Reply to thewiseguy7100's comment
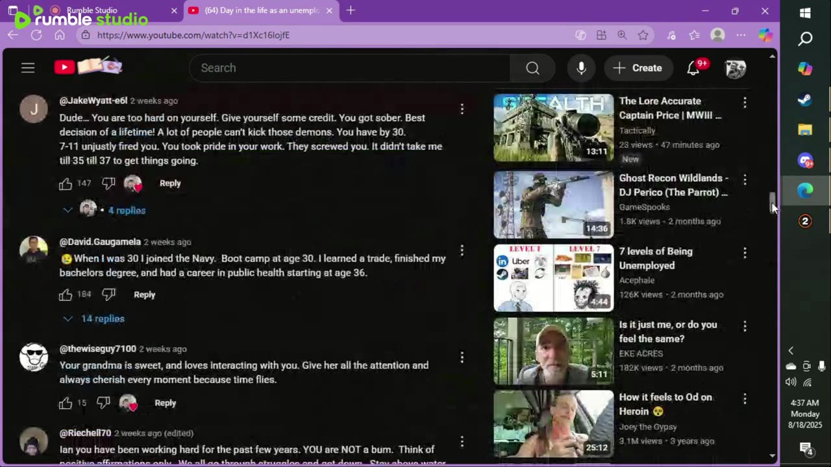The height and width of the screenshot is (467, 831). [165, 403]
